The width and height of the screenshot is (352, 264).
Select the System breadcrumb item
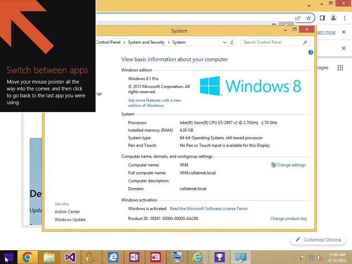pos(179,42)
